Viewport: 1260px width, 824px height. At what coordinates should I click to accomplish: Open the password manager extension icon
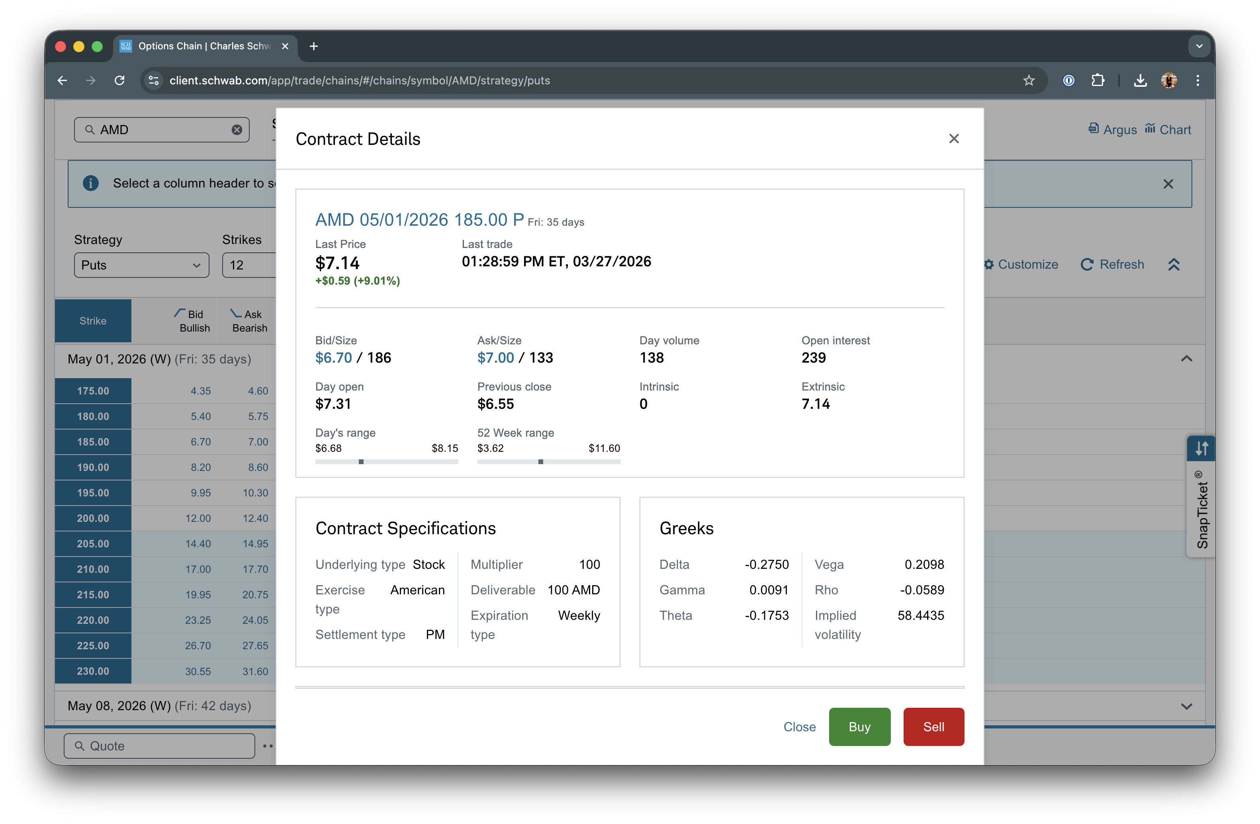1068,80
